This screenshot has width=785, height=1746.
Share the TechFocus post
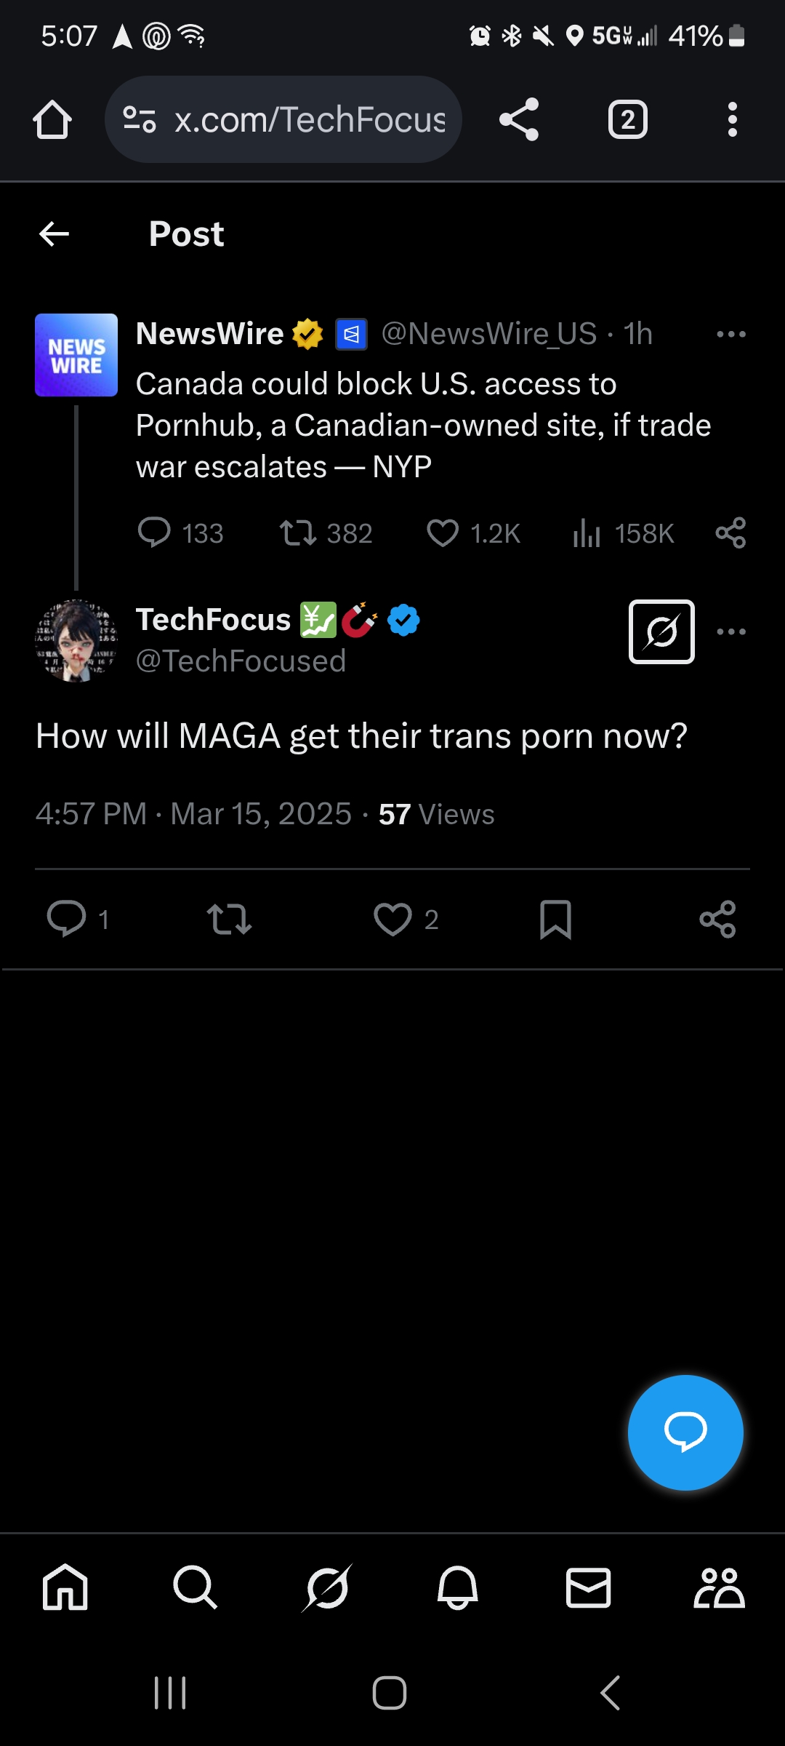pyautogui.click(x=717, y=919)
